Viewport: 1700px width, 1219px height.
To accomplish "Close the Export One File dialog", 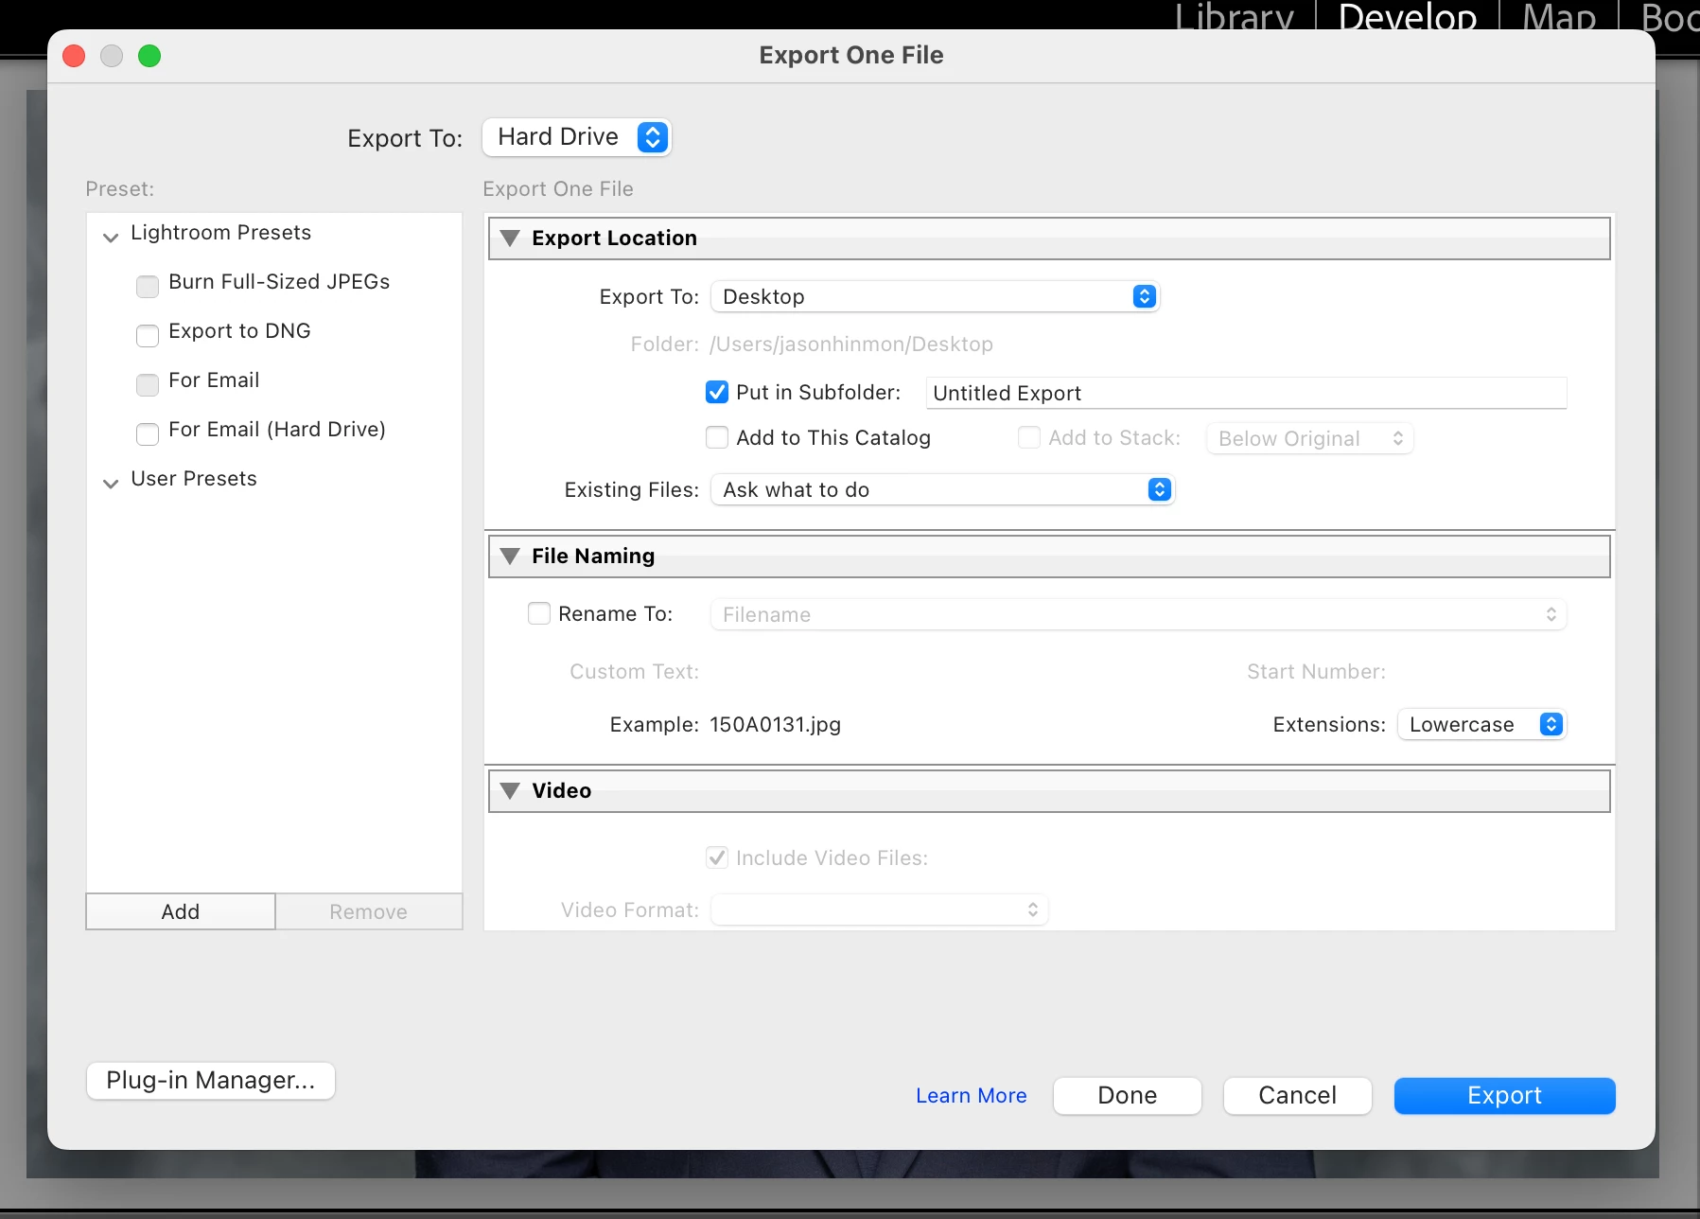I will 74,56.
